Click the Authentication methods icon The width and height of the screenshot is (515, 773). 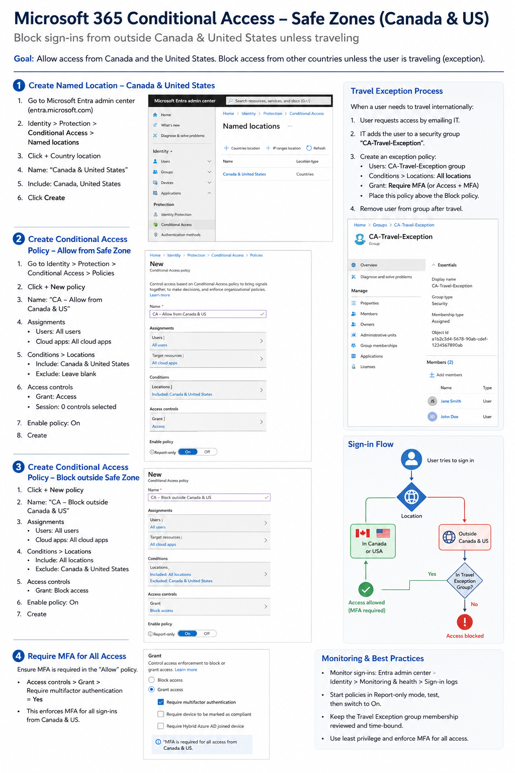tap(155, 235)
